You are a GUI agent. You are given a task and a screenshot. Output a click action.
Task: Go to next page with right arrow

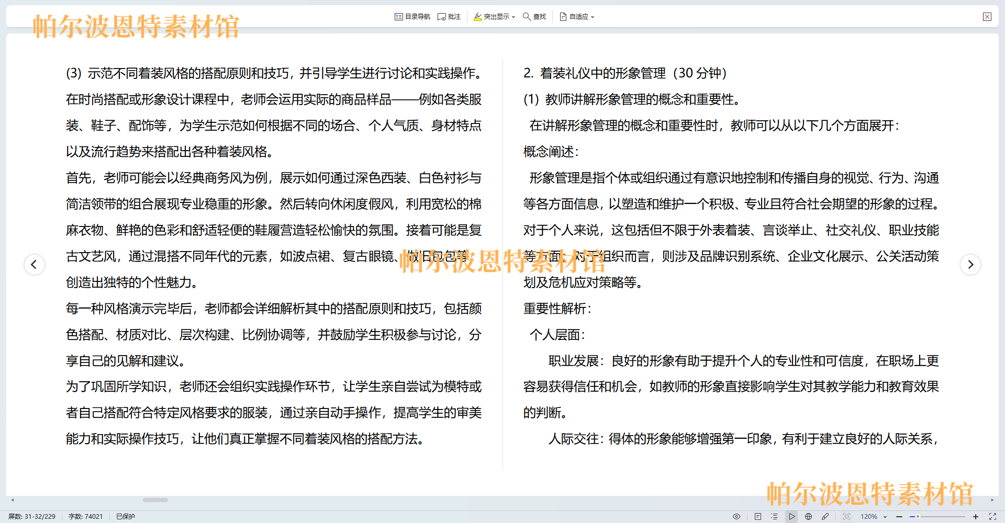[x=970, y=264]
